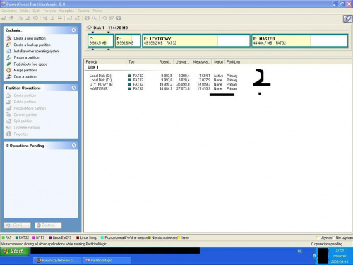Click the grayed Split partition operation
Screen dimensions: 353x265
(x=23, y=121)
